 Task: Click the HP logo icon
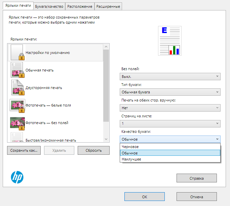click(x=17, y=177)
